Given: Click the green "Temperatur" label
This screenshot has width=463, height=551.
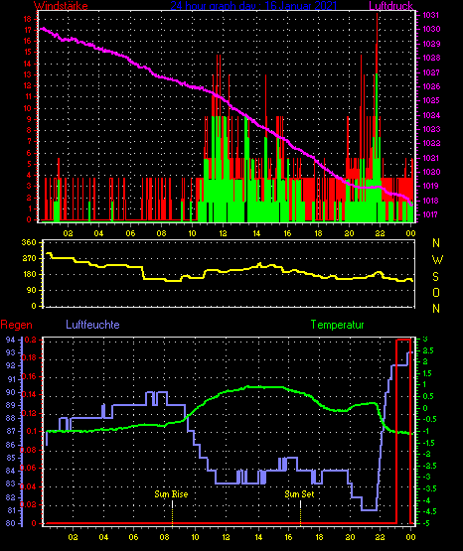Looking at the screenshot, I should point(337,325).
